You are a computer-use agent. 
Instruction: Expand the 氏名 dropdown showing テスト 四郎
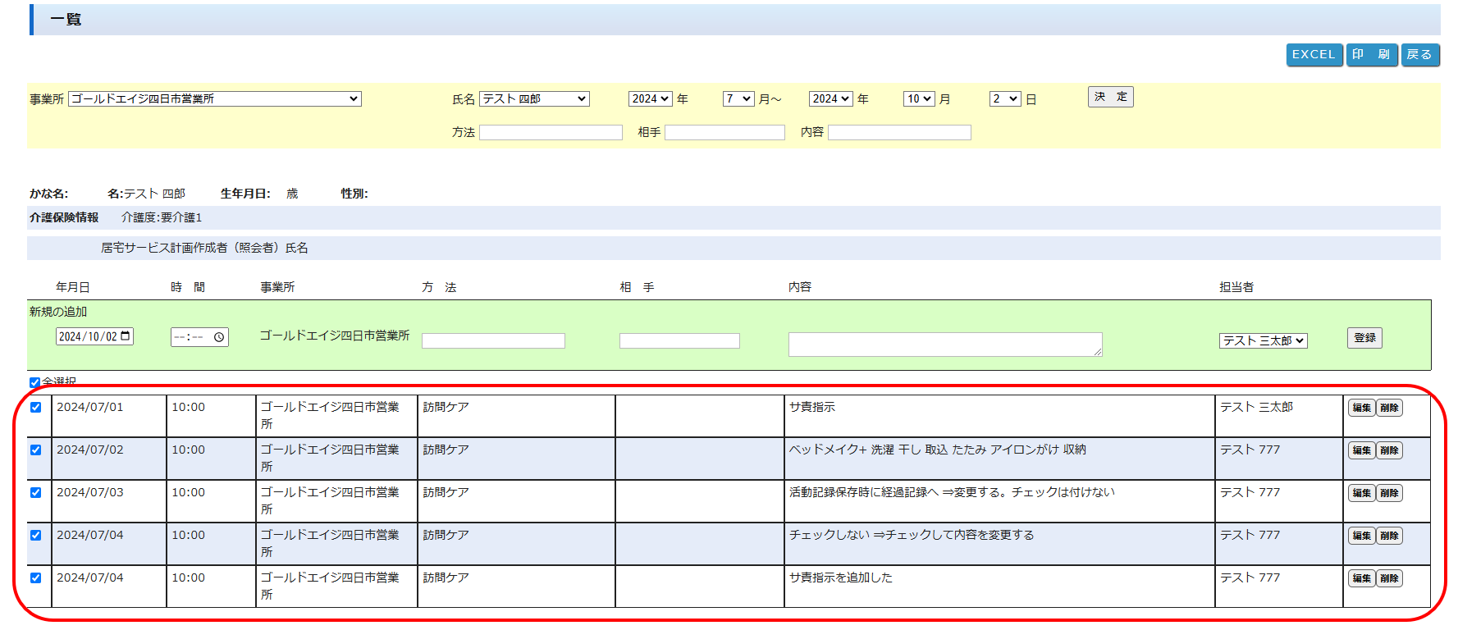click(x=534, y=98)
